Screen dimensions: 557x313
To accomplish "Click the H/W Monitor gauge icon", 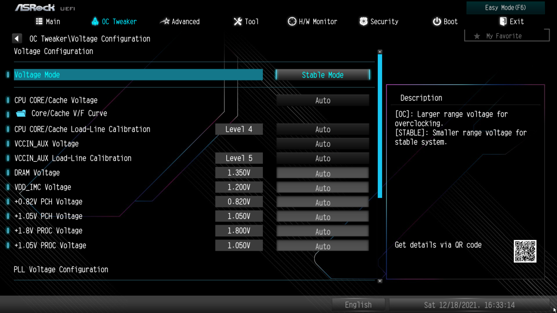I will coord(292,21).
